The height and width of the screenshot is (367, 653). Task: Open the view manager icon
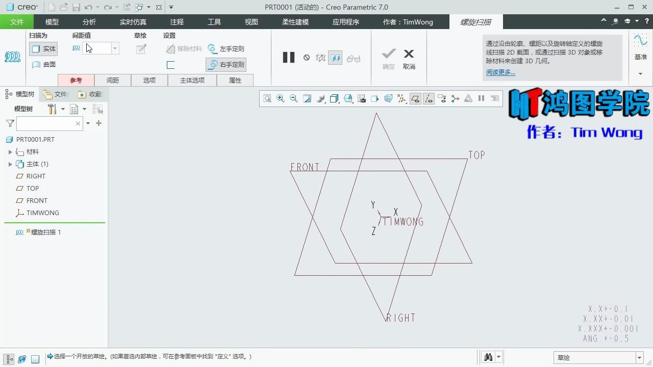click(348, 99)
